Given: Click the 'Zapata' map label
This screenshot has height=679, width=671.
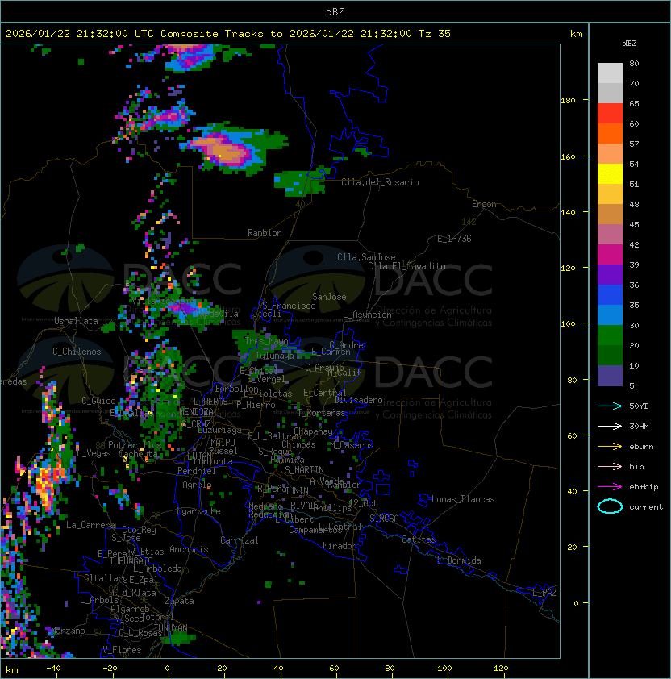Looking at the screenshot, I should [179, 601].
